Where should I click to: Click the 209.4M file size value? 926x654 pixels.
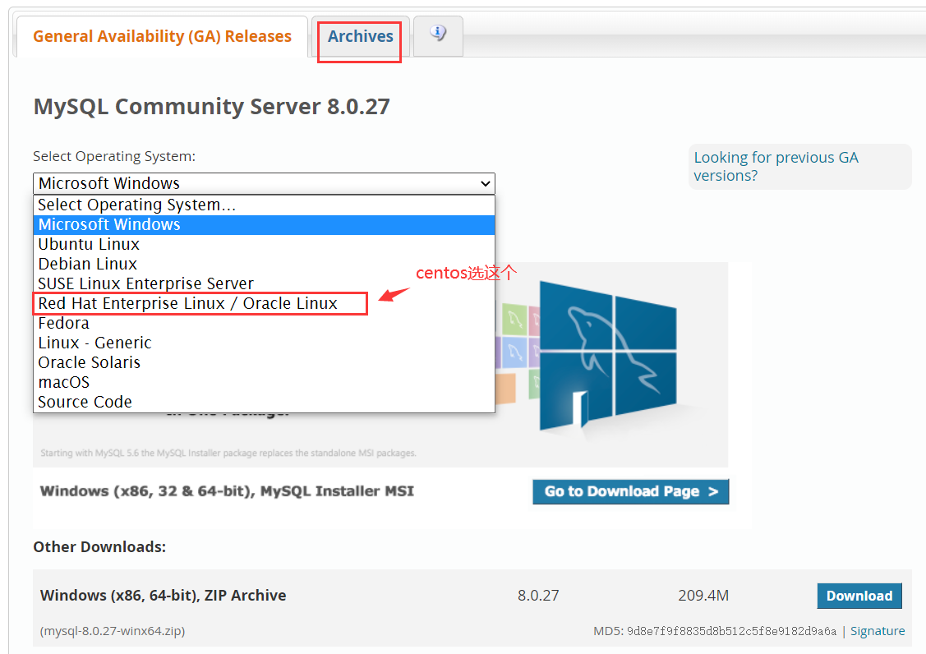click(x=703, y=596)
